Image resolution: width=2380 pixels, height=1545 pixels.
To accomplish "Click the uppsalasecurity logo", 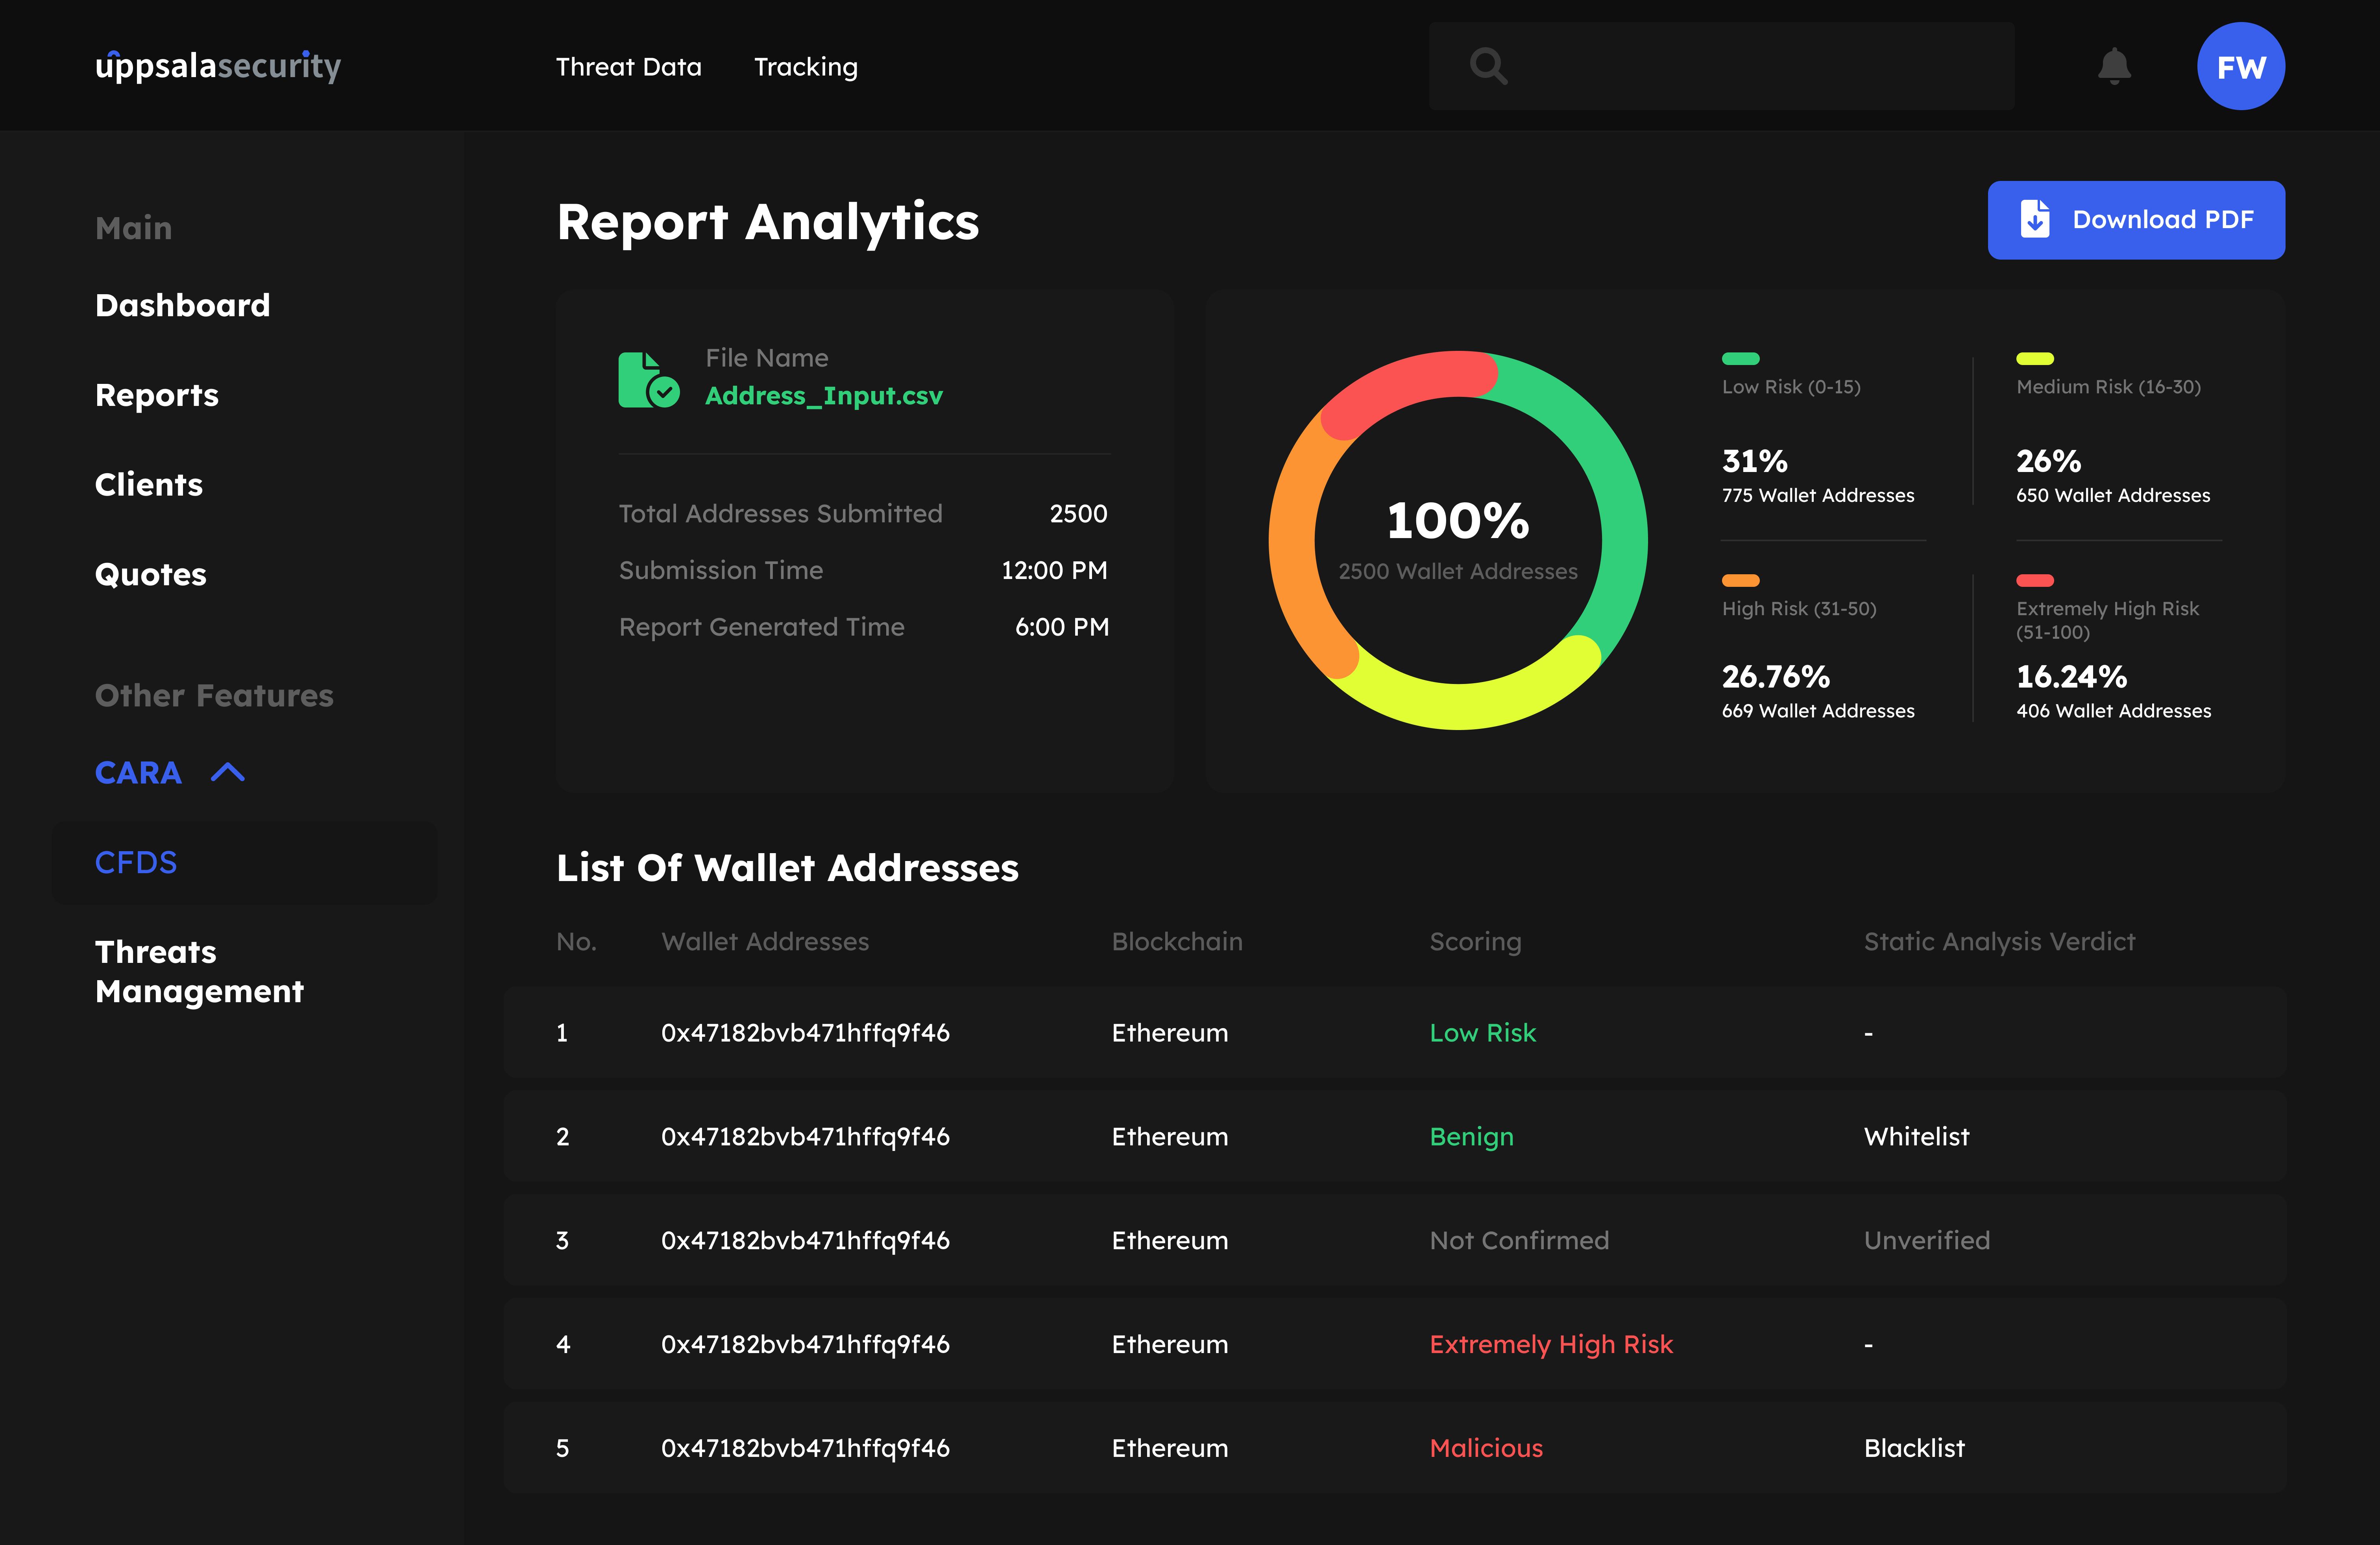I will point(218,66).
